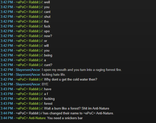The height and width of the screenshot is (123, 156).
Task: Click the 3:43 PM timestamp beside 'have'
Action: [x=7, y=89]
